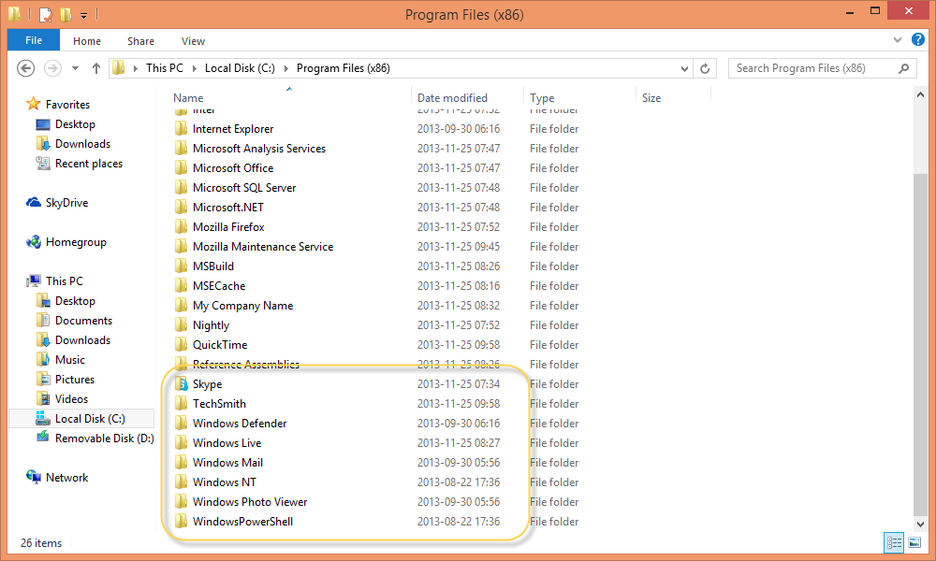The width and height of the screenshot is (936, 561).
Task: Click the Music library icon
Action: click(x=43, y=359)
